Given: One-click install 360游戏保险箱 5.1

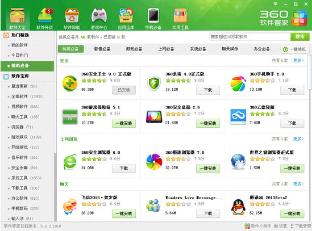Looking at the screenshot, I should click(124, 123).
